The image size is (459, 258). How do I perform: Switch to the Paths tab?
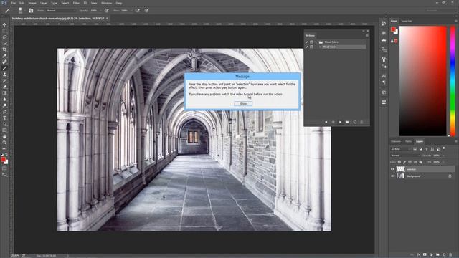pos(408,142)
